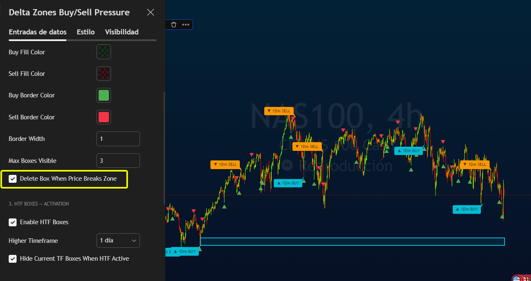
Task: Open the Sell Fill Color swatch
Action: (104, 74)
